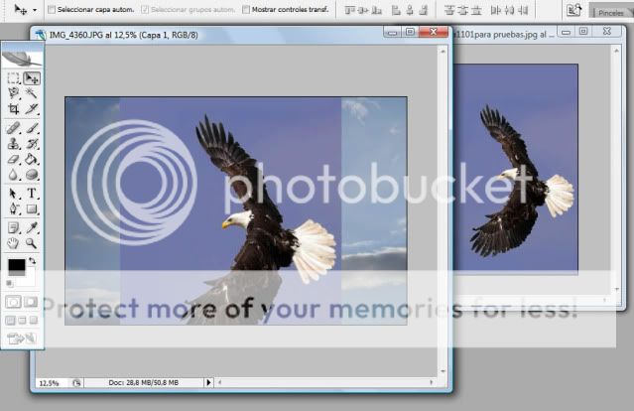Image resolution: width=634 pixels, height=411 pixels.
Task: Select the Eyedropper tool
Action: (x=32, y=227)
